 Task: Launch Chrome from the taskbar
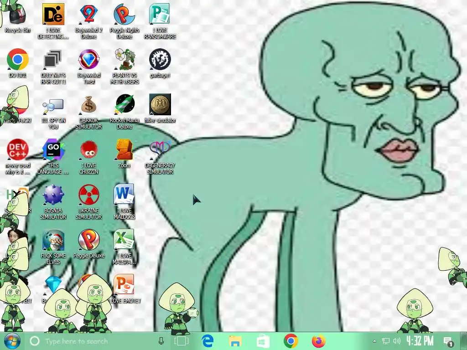291,341
